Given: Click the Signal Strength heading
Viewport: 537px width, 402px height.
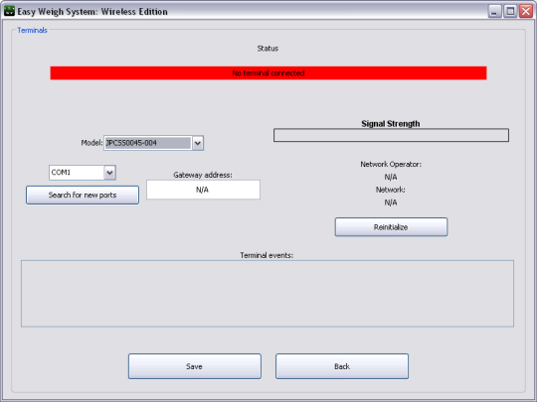Looking at the screenshot, I should tap(391, 124).
